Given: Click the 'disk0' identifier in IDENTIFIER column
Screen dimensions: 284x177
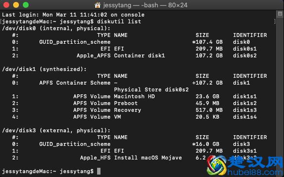Looking at the screenshot, I should (x=241, y=42).
